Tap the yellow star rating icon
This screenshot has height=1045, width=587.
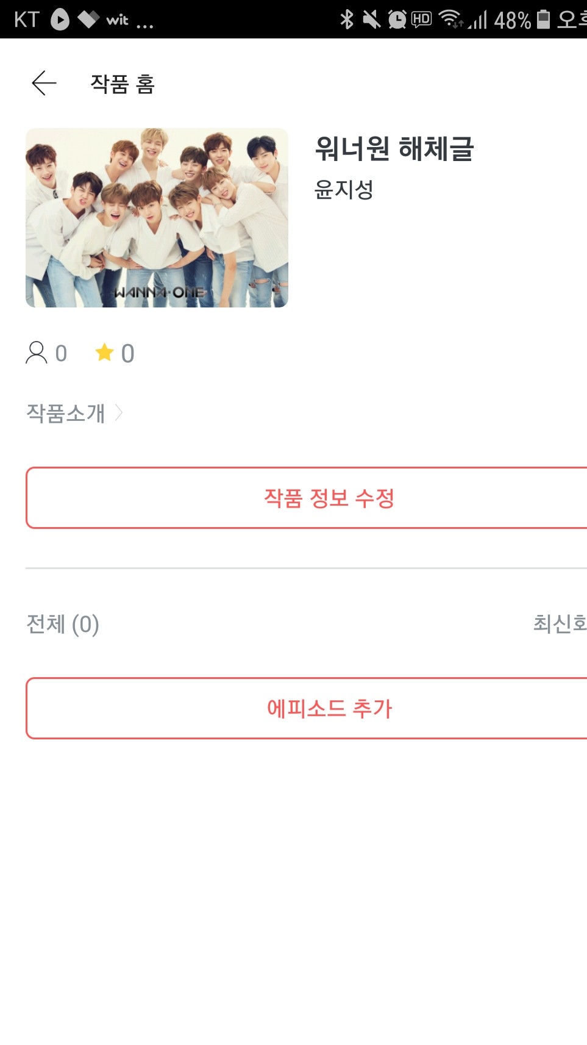pos(105,353)
